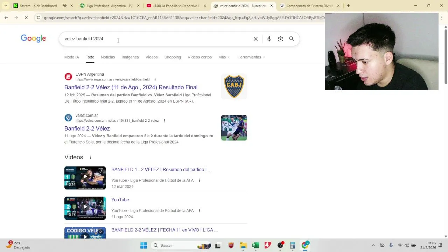This screenshot has height=252, width=448.
Task: Close the velez banfield 2024 search tab
Action: (271, 6)
